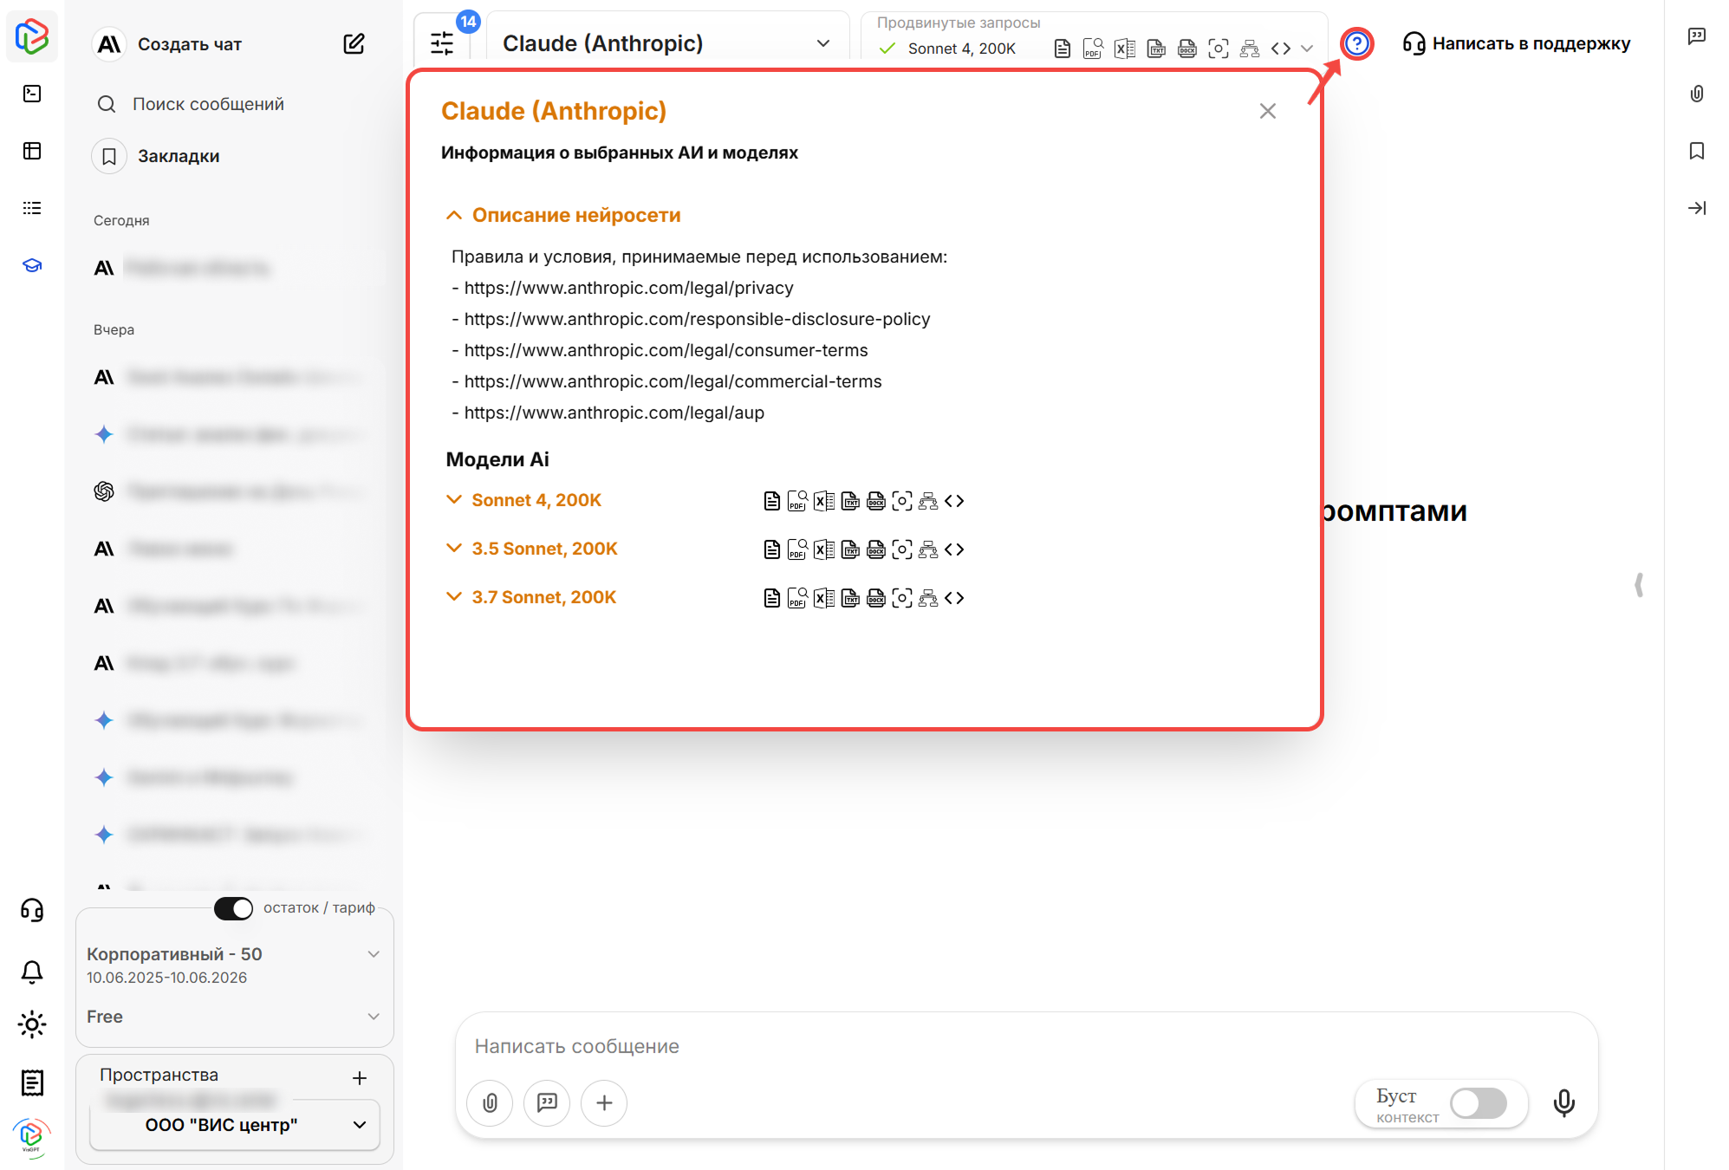Open the legal/consumer-terms link
The width and height of the screenshot is (1729, 1170).
point(666,350)
